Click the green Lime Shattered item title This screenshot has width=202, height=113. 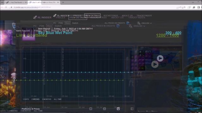coord(32,35)
